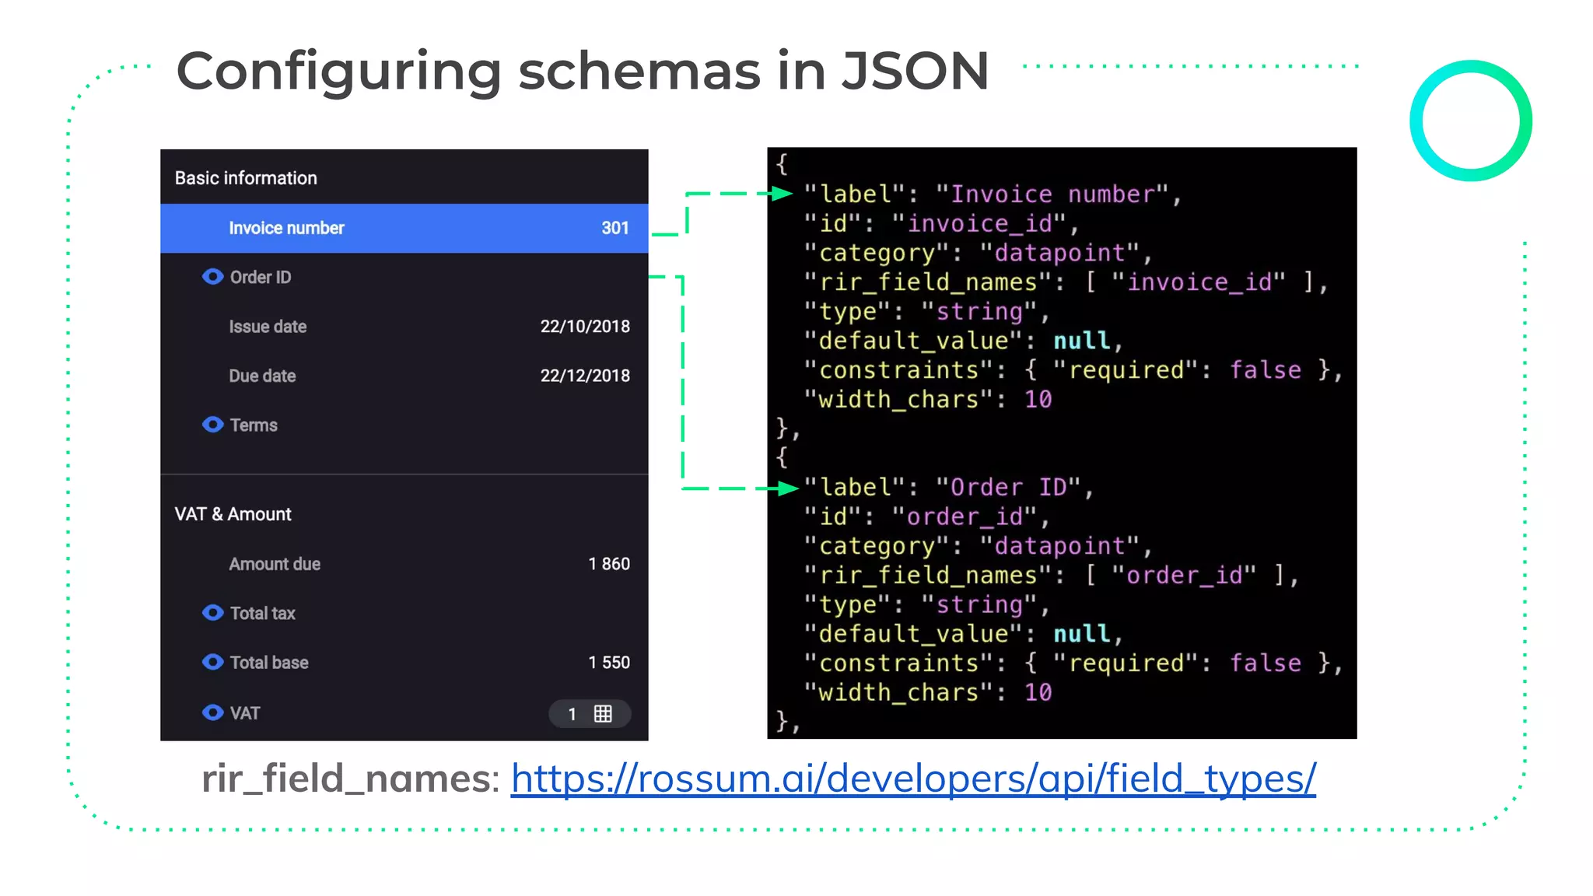Click the rir_field_names "invoice_id" array entry
The width and height of the screenshot is (1593, 896).
[x=1199, y=282]
